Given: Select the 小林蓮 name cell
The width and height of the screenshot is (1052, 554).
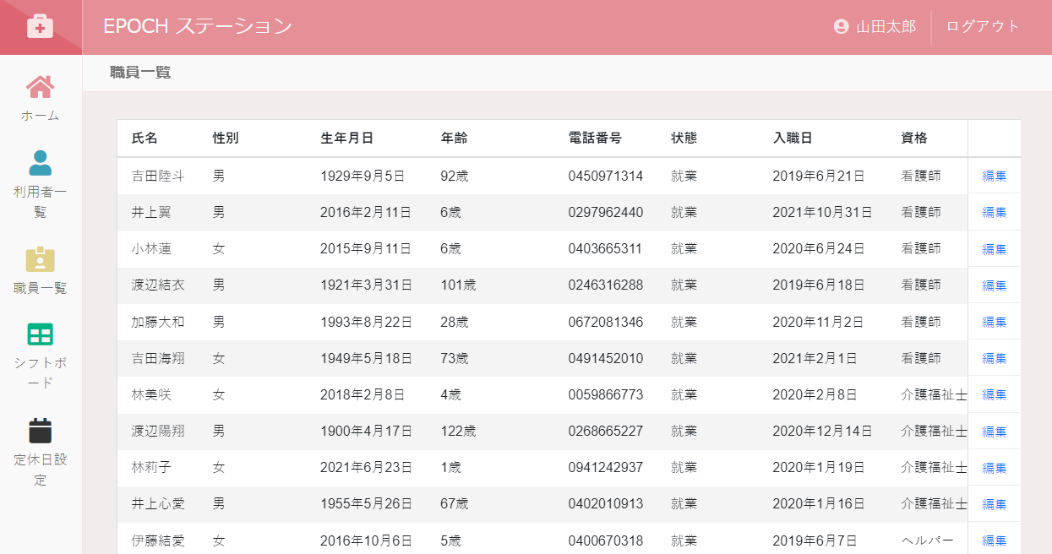Looking at the screenshot, I should pos(151,249).
